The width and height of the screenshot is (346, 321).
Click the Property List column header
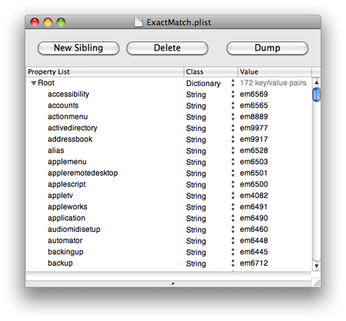coord(105,72)
